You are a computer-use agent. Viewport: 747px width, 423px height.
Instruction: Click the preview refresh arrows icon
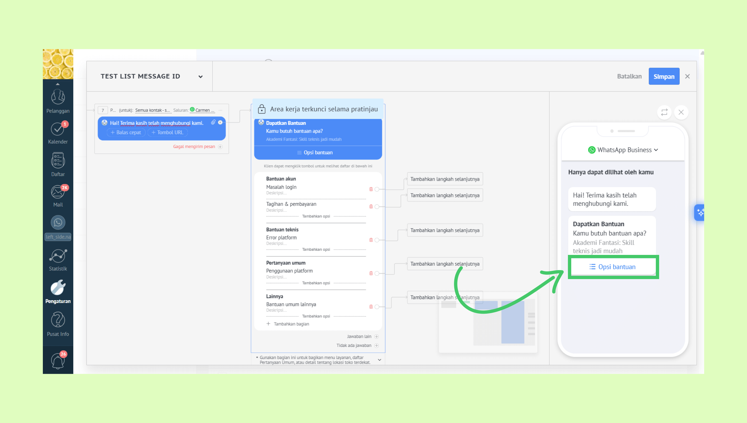(x=664, y=112)
